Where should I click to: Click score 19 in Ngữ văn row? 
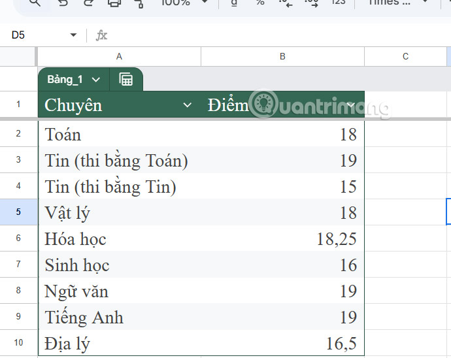click(x=283, y=291)
